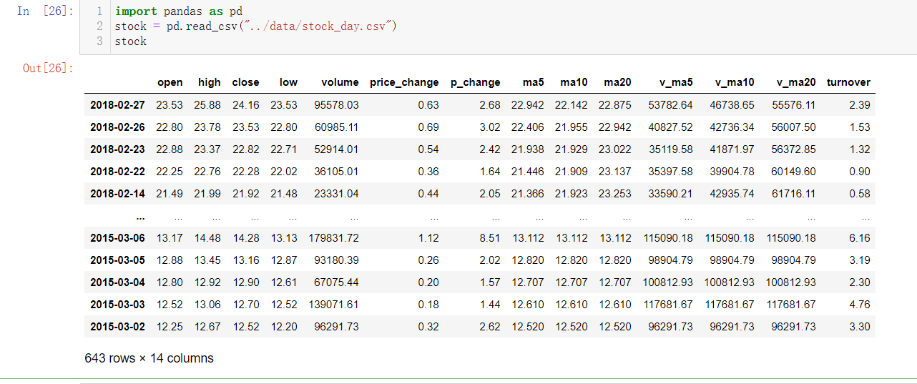The height and width of the screenshot is (384, 917).
Task: Select row index 2018-02-14
Action: click(117, 194)
